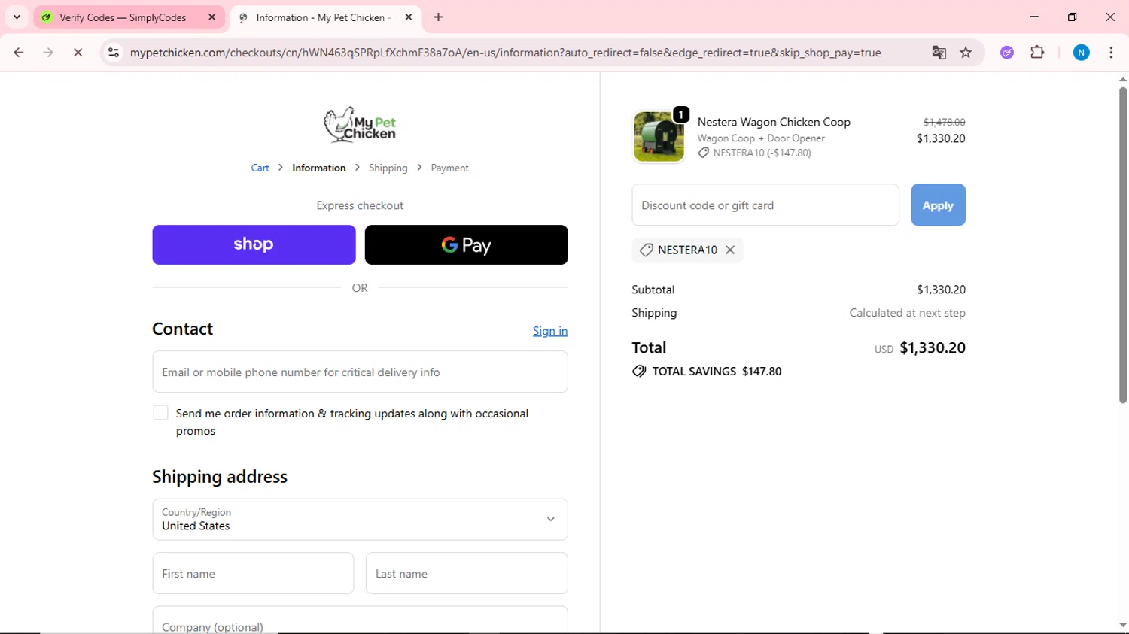Click the browser forward arrow

tap(48, 53)
